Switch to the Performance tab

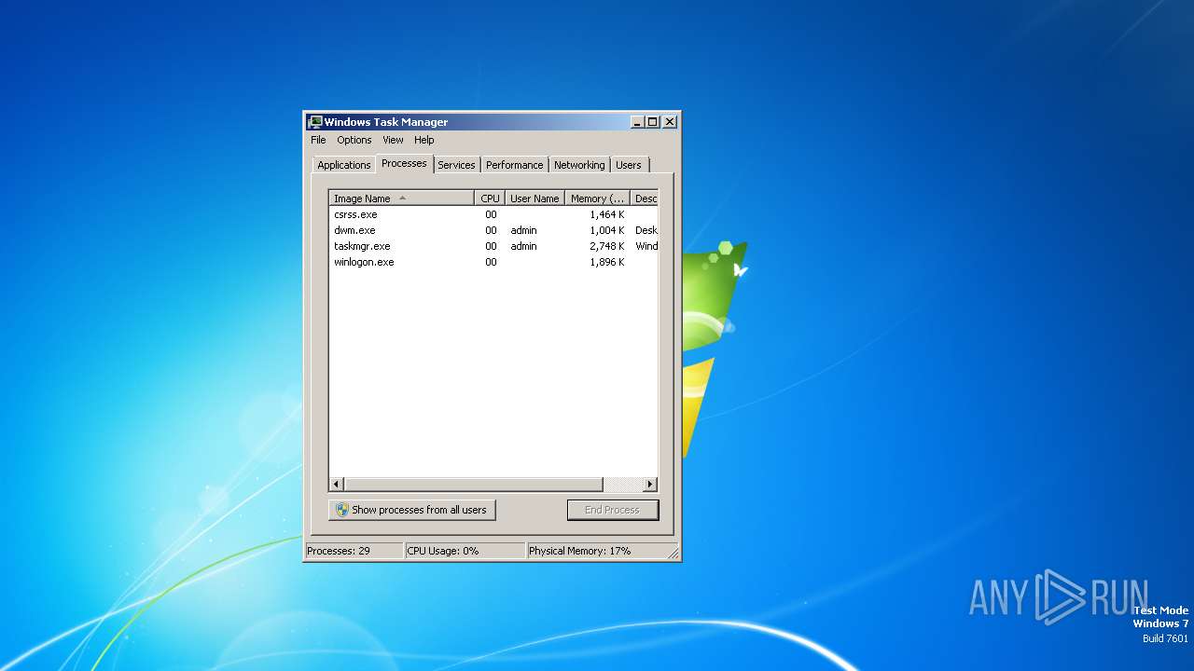coord(514,165)
